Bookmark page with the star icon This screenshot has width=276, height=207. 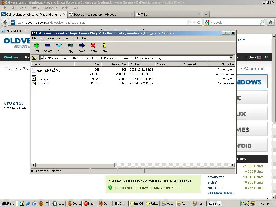point(189,22)
